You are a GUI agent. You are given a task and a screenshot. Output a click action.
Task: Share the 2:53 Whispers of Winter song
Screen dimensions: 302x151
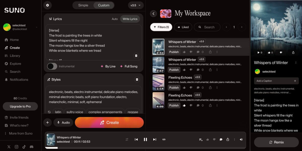point(210,52)
